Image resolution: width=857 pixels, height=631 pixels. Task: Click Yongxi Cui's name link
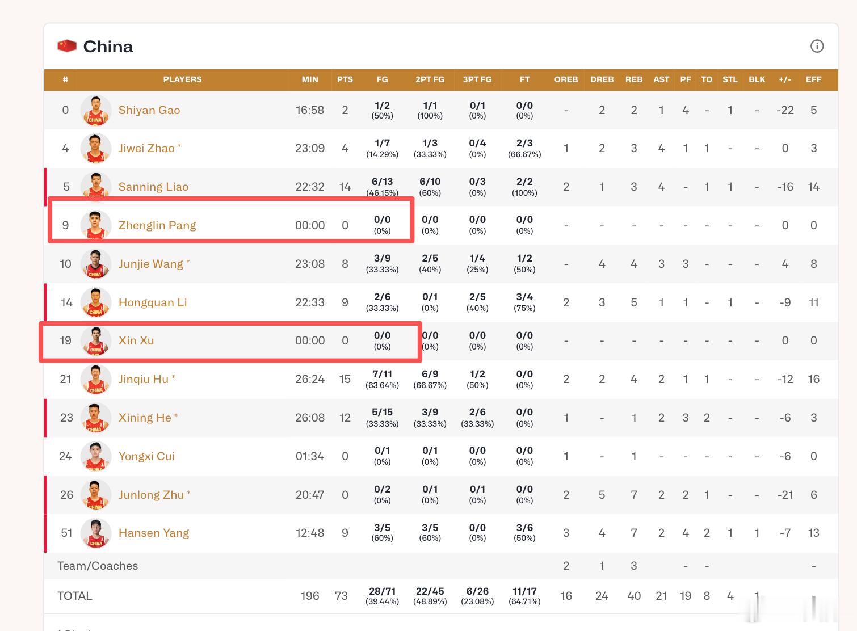click(x=146, y=456)
